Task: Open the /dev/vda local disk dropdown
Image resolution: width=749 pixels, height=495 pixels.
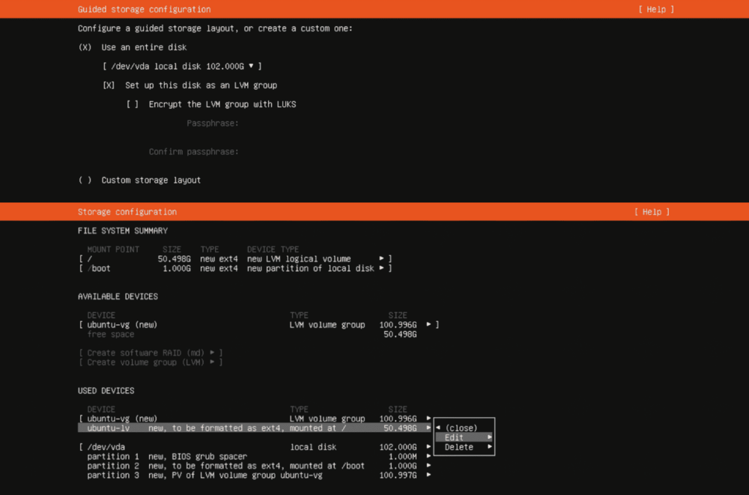Action: point(182,66)
